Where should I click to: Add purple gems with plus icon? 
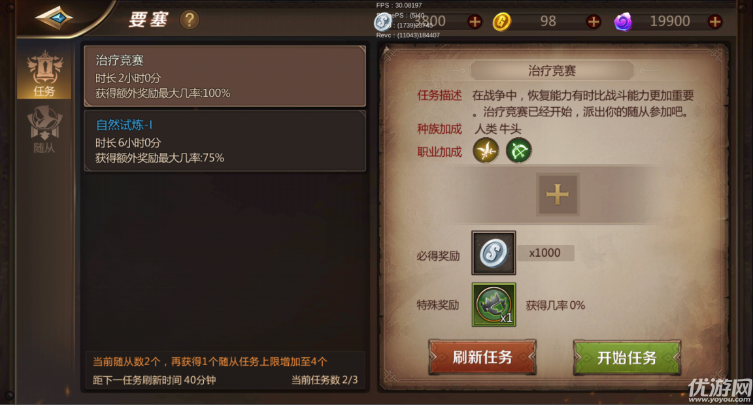715,22
